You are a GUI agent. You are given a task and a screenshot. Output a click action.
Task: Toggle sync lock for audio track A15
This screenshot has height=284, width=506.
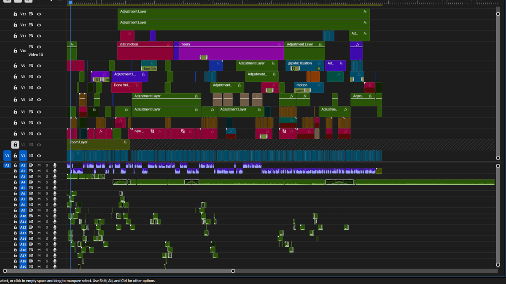click(x=31, y=244)
